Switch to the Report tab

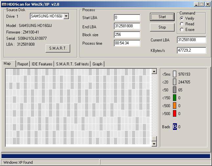tap(23, 64)
